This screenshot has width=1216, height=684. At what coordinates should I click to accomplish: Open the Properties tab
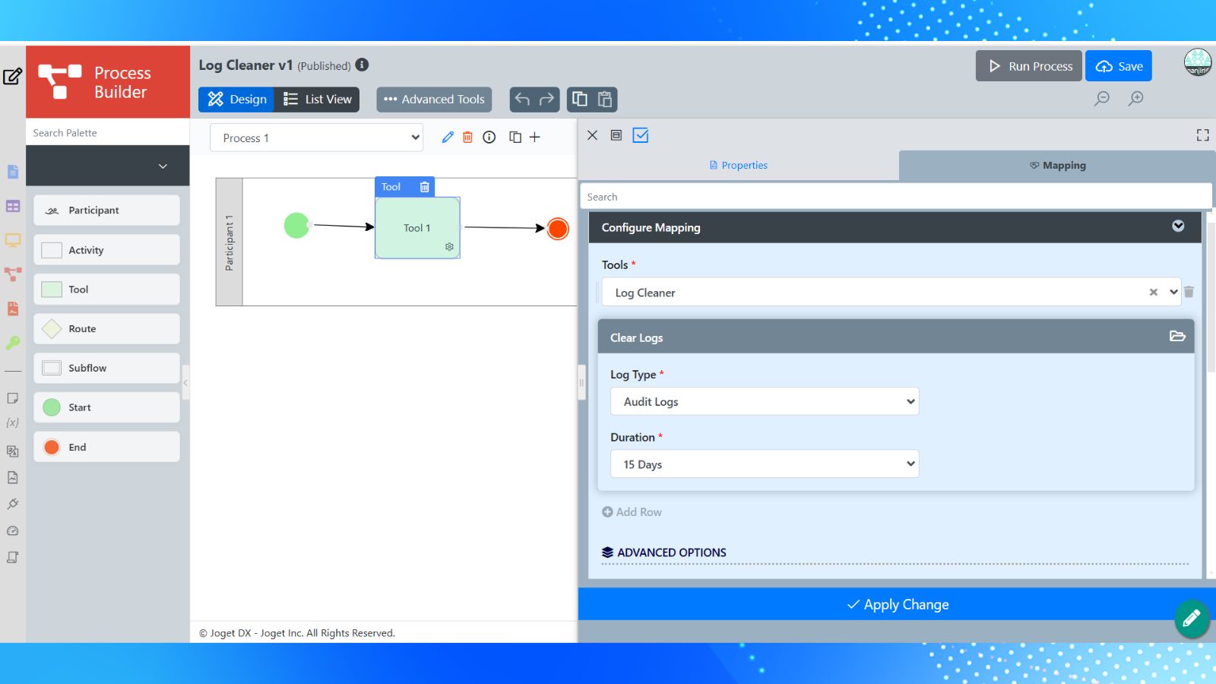click(738, 165)
